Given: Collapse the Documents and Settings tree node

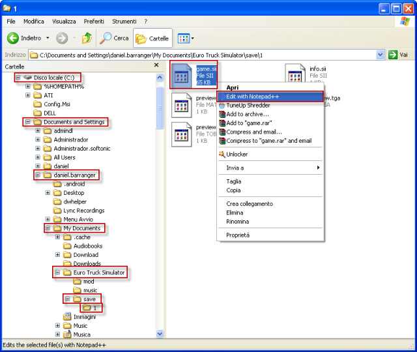Looking at the screenshot, I should point(27,122).
